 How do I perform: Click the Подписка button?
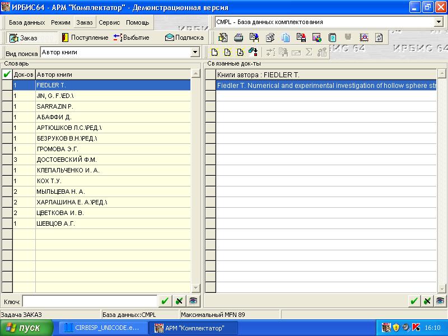184,38
